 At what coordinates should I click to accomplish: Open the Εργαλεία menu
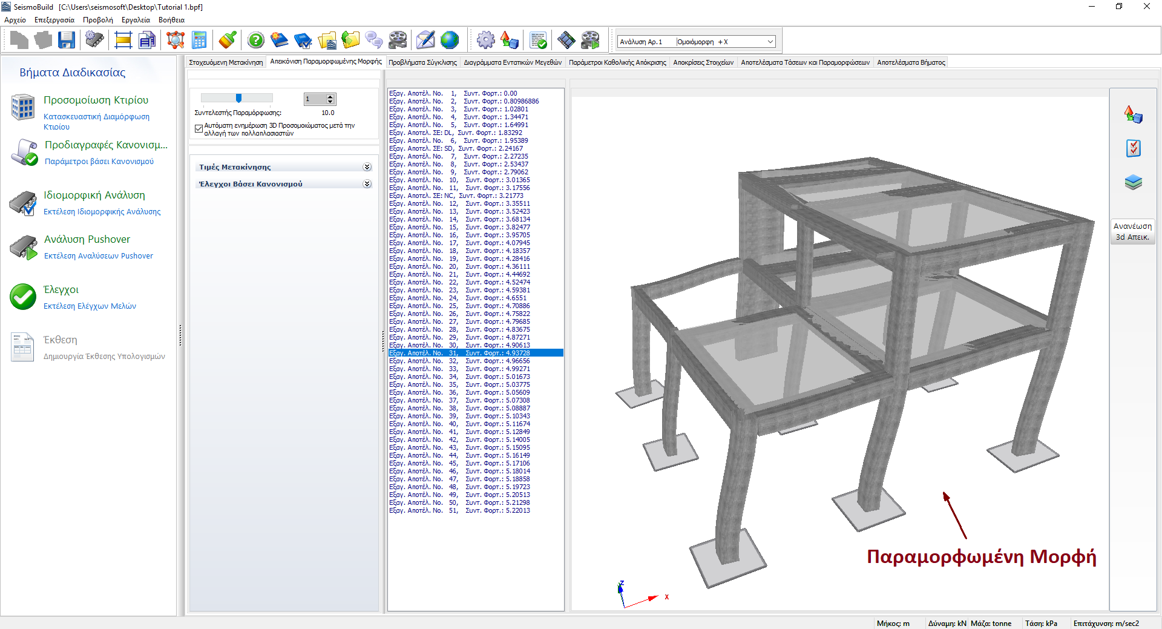pyautogui.click(x=136, y=20)
